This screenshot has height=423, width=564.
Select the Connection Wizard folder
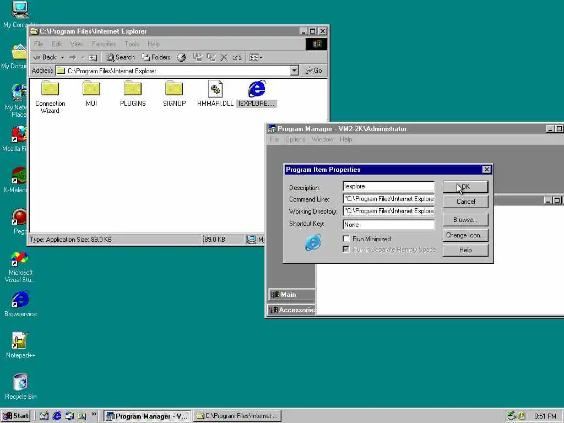click(x=50, y=97)
